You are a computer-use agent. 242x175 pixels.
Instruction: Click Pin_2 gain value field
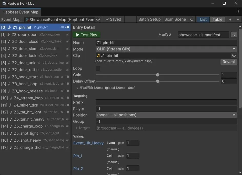pos(133,169)
